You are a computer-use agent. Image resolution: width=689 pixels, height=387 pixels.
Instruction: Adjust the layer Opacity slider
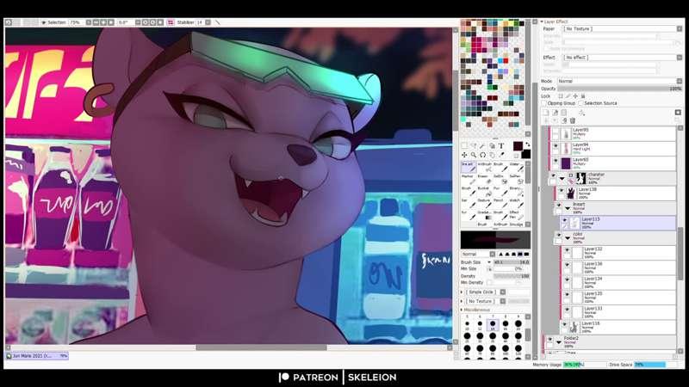pos(619,89)
